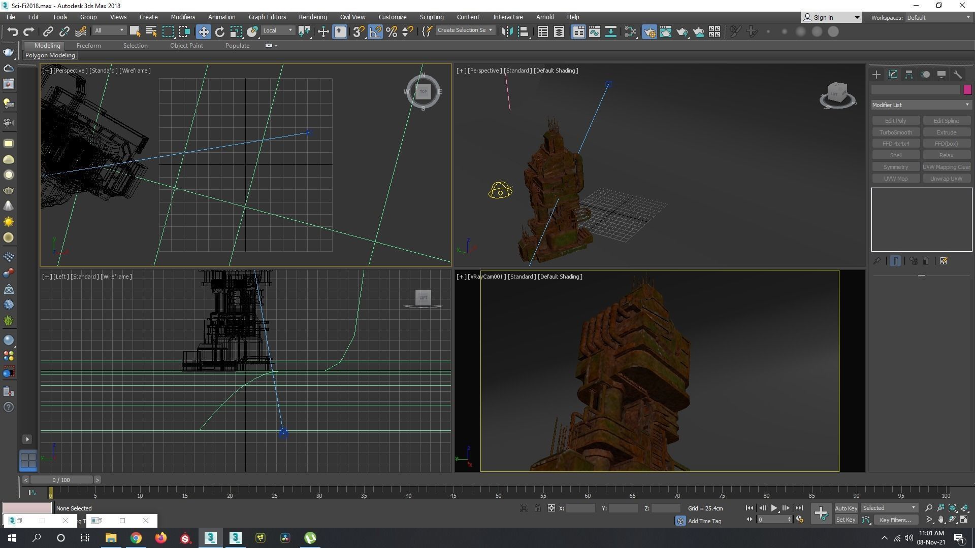The image size is (975, 548).
Task: Click Add Time Tag
Action: pyautogui.click(x=704, y=521)
